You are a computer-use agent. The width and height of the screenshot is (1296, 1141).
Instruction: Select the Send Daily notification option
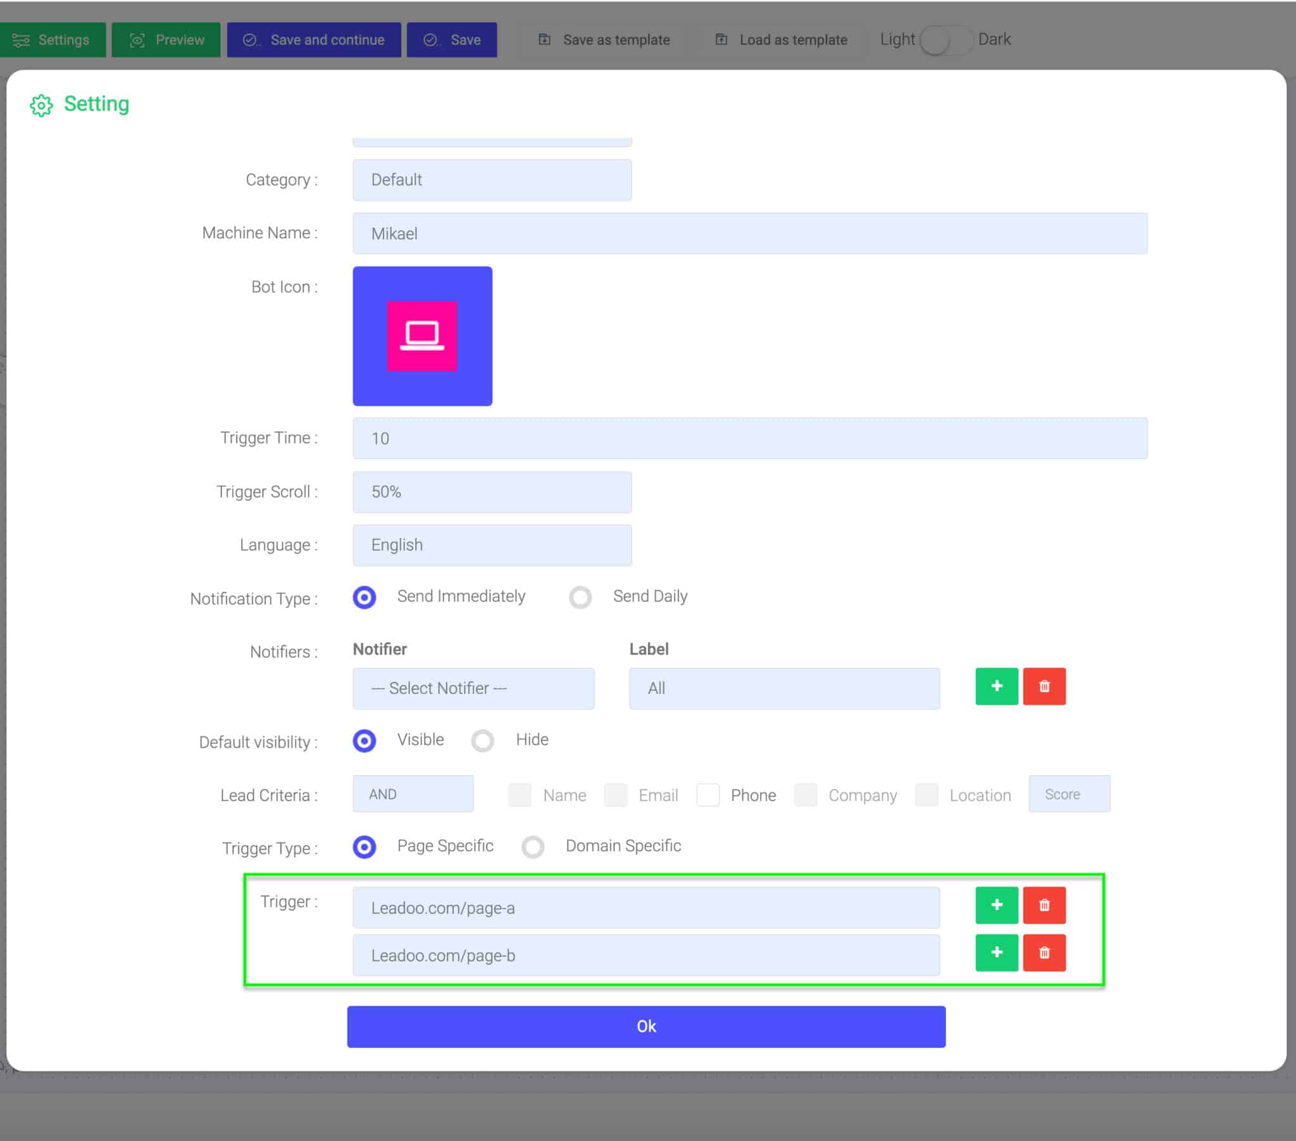click(x=580, y=597)
